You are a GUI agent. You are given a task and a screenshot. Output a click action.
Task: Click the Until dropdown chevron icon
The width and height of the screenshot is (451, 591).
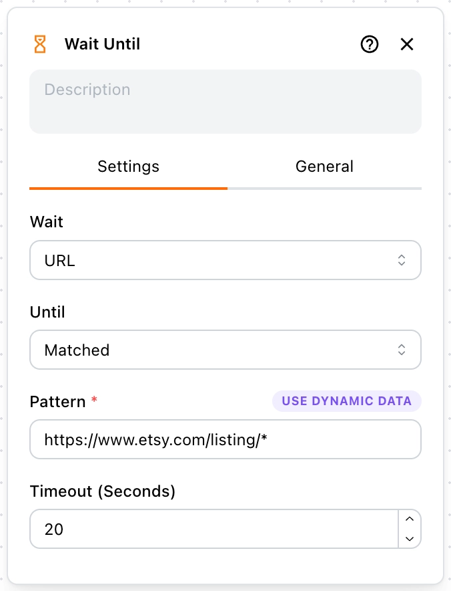click(x=402, y=350)
